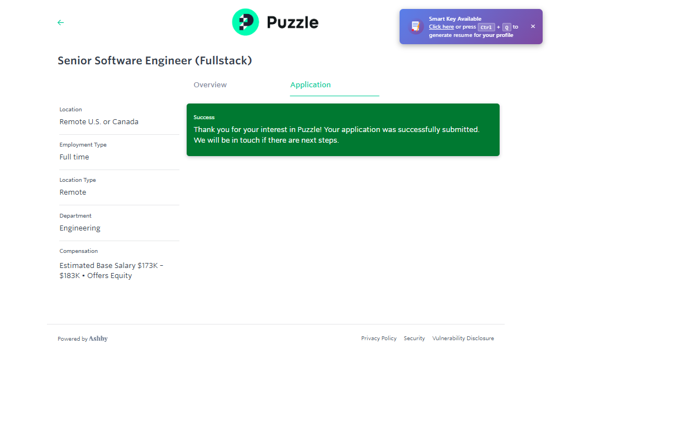Click the round Puzzle logo icon
The width and height of the screenshot is (679, 442).
pos(245,22)
